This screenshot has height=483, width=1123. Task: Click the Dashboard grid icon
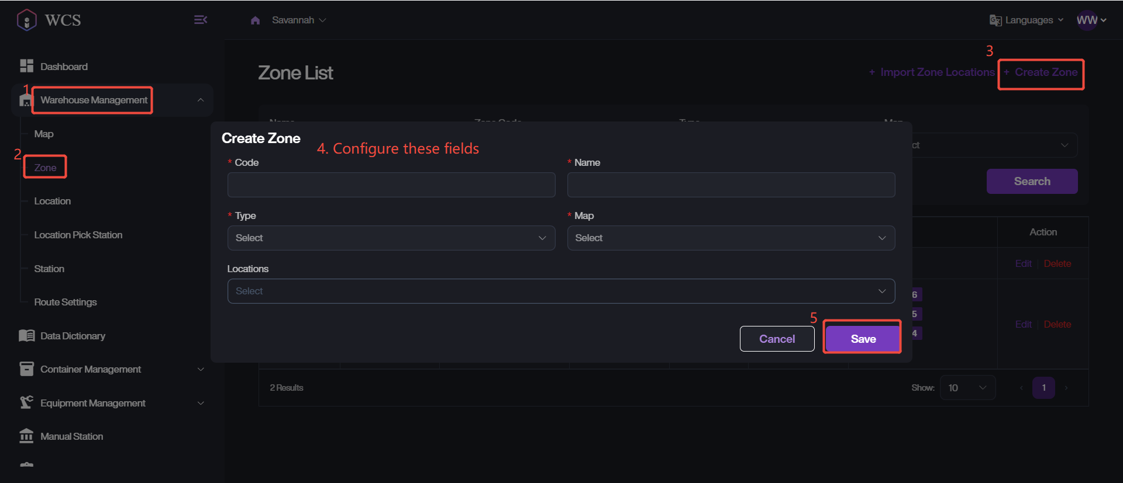coord(26,66)
